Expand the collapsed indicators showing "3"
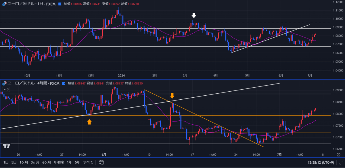Screen dimensions: 345x168 coord(6,90)
